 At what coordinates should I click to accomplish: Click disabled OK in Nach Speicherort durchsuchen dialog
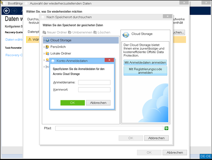131,138
